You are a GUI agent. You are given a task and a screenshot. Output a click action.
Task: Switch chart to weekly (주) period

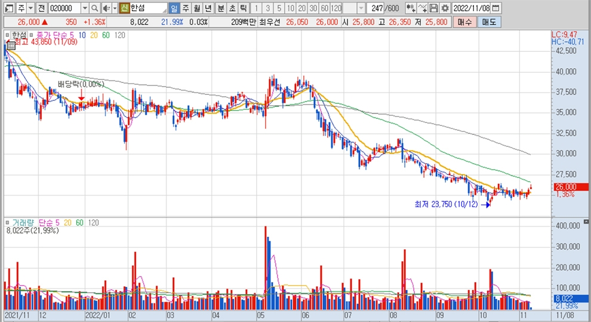point(185,8)
